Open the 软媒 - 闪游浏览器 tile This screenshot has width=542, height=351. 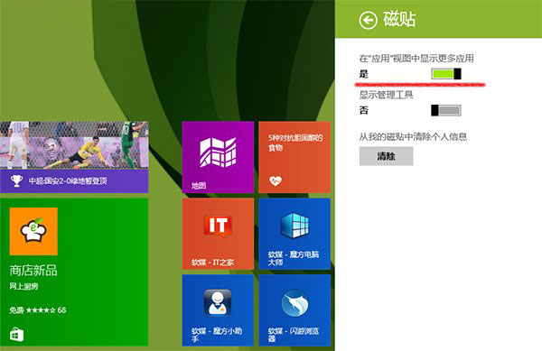294,310
